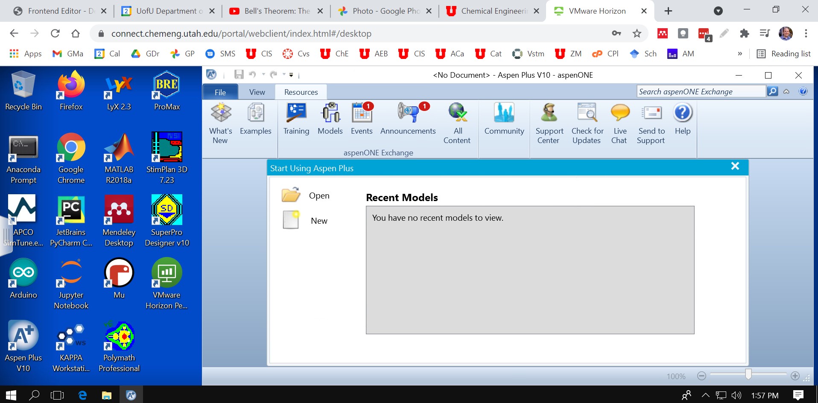
Task: Open Task View on the taskbar
Action: coord(57,395)
